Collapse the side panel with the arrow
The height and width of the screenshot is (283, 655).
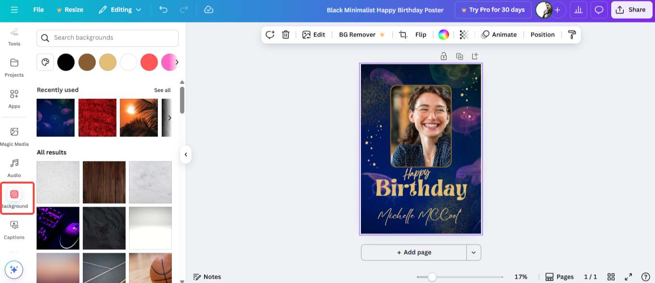pyautogui.click(x=185, y=155)
